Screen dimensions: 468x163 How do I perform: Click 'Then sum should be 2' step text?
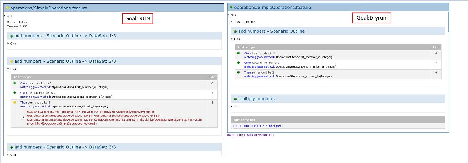259,72
